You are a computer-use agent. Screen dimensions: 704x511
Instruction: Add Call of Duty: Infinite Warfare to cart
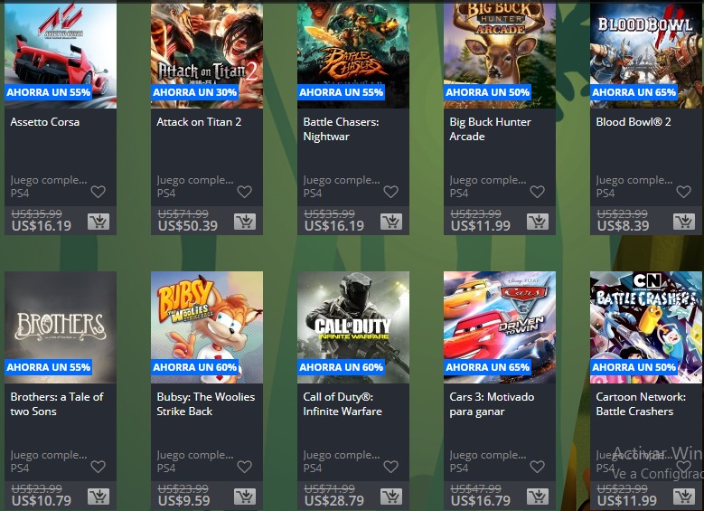tap(391, 497)
